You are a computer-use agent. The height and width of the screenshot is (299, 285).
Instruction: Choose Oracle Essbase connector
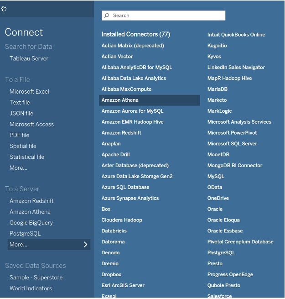pyautogui.click(x=225, y=231)
